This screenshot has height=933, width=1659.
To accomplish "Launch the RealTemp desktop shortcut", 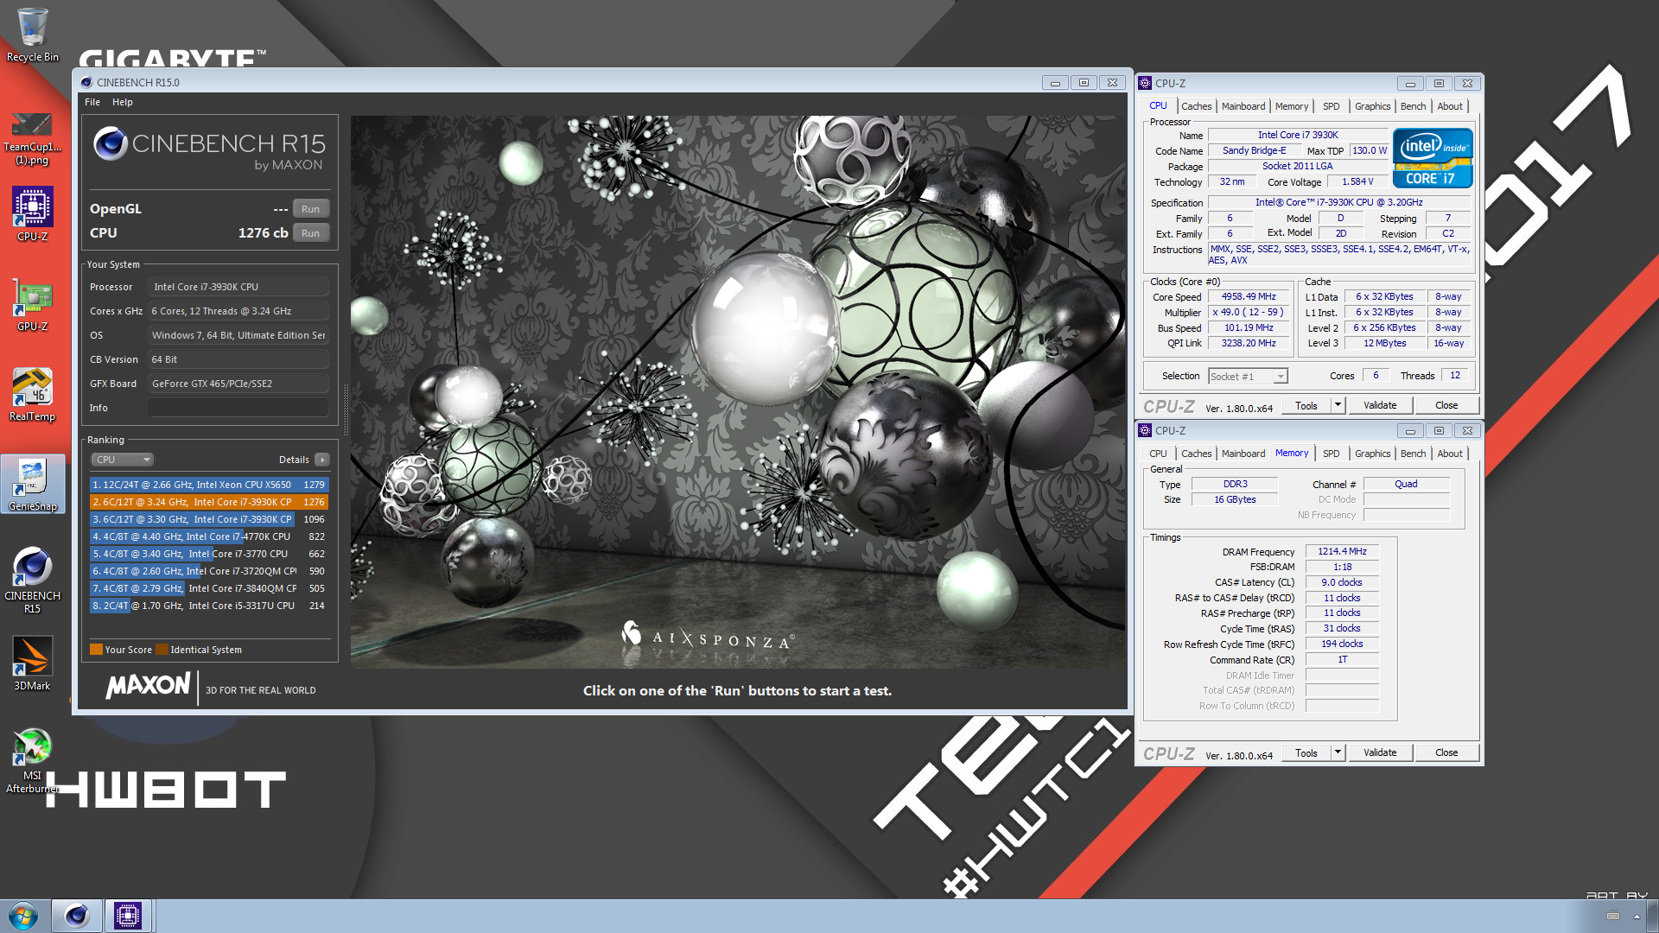I will tap(32, 394).
